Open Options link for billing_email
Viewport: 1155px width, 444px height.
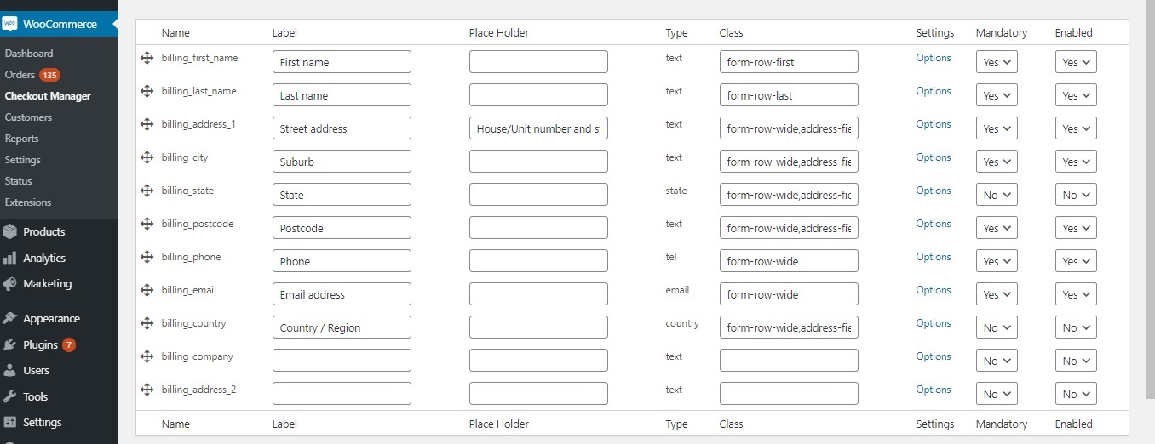coord(934,290)
